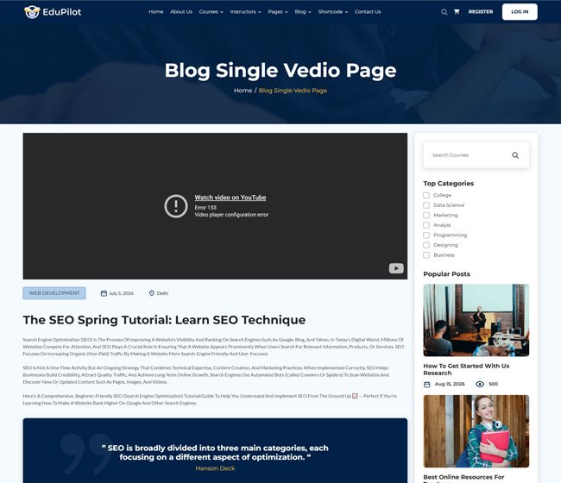The height and width of the screenshot is (483, 561).
Task: Go to Home in the navigation bar
Action: coord(156,12)
